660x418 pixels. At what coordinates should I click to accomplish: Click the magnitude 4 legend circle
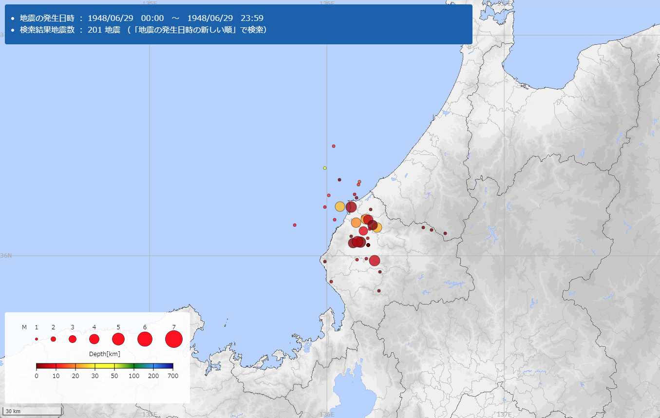94,339
